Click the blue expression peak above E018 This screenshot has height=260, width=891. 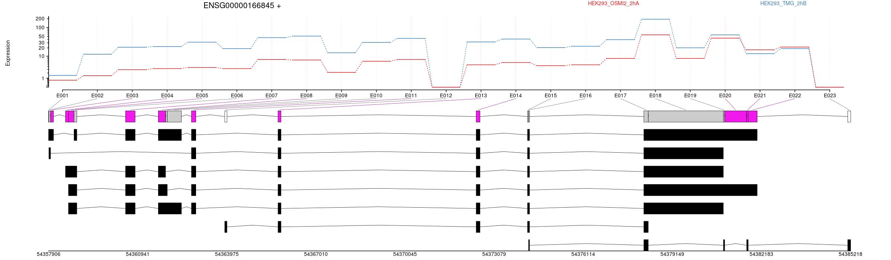(x=655, y=19)
